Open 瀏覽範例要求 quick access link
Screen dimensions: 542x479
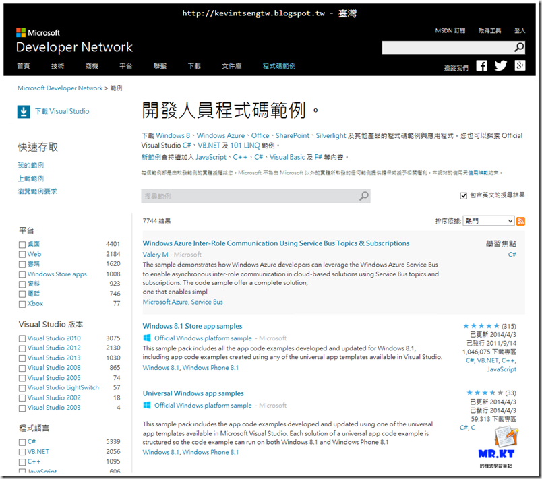37,191
